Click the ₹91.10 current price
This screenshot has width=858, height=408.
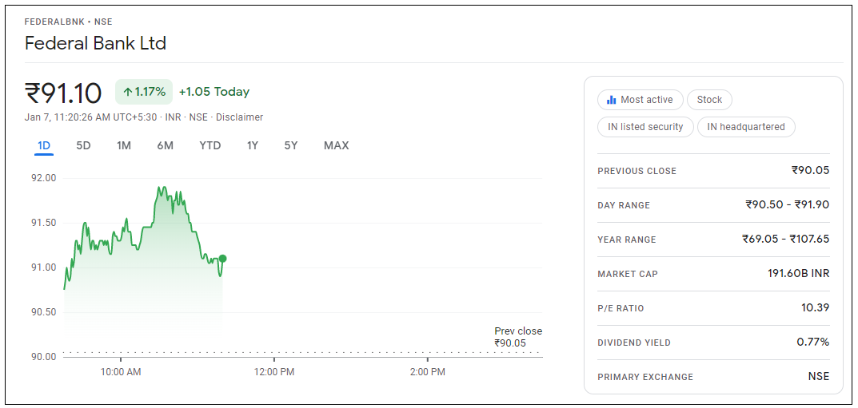(63, 93)
